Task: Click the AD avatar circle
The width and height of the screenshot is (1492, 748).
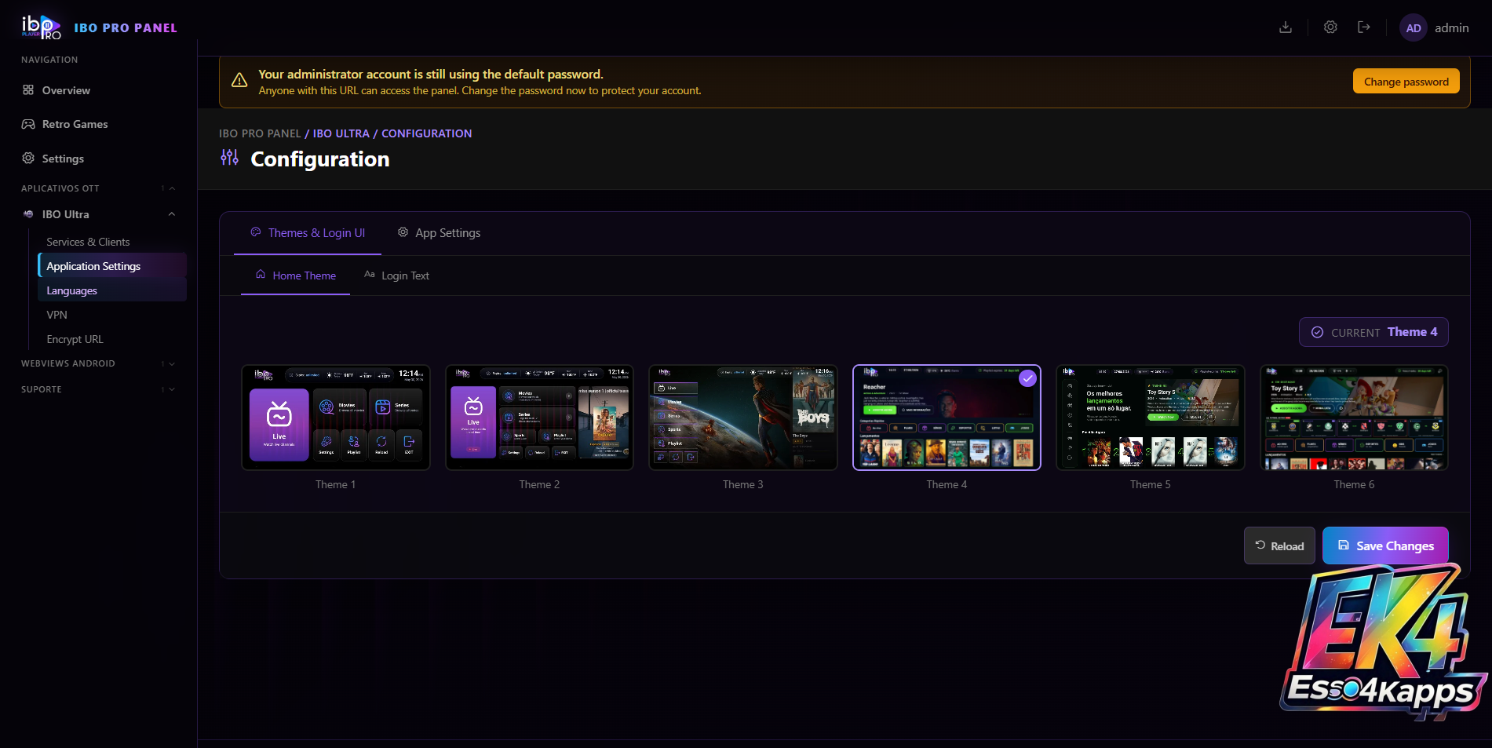Action: [x=1414, y=27]
